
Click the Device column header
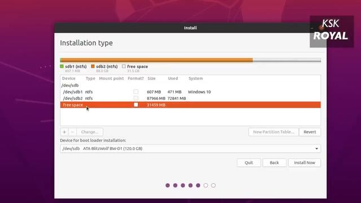pos(69,78)
